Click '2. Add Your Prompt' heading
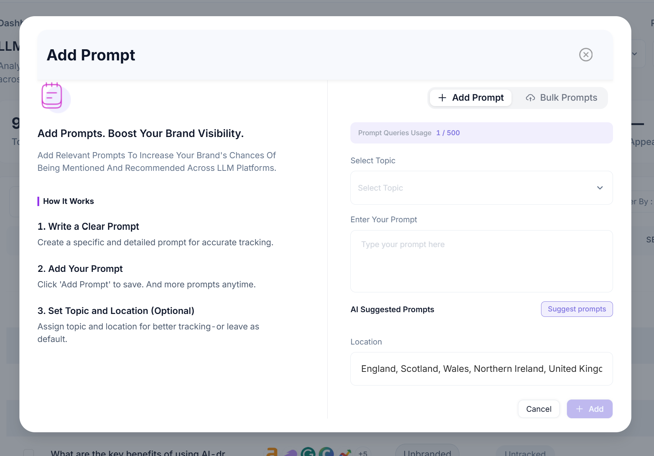This screenshot has height=456, width=654. point(80,269)
